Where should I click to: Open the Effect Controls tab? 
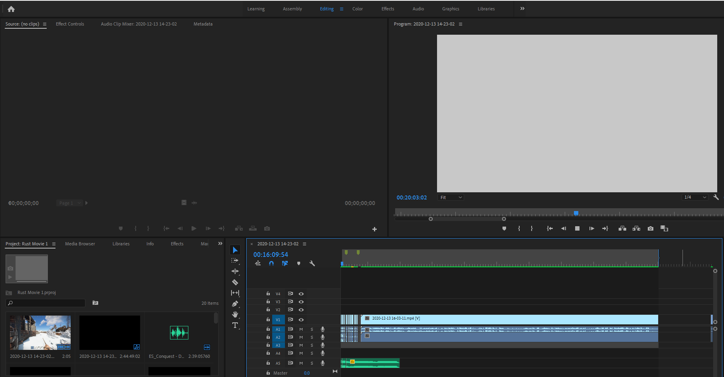click(x=70, y=24)
